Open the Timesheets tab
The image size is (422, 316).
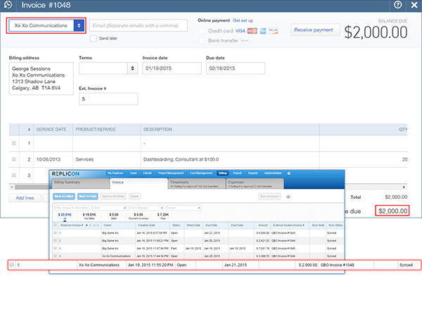click(x=197, y=183)
